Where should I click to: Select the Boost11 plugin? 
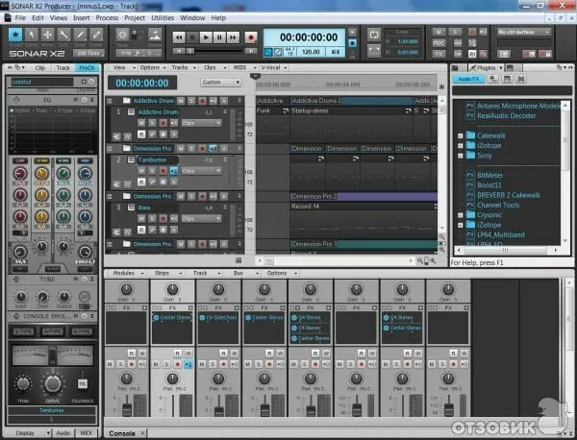[x=489, y=185]
